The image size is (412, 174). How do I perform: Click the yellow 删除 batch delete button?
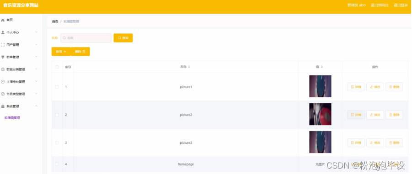coord(80,52)
